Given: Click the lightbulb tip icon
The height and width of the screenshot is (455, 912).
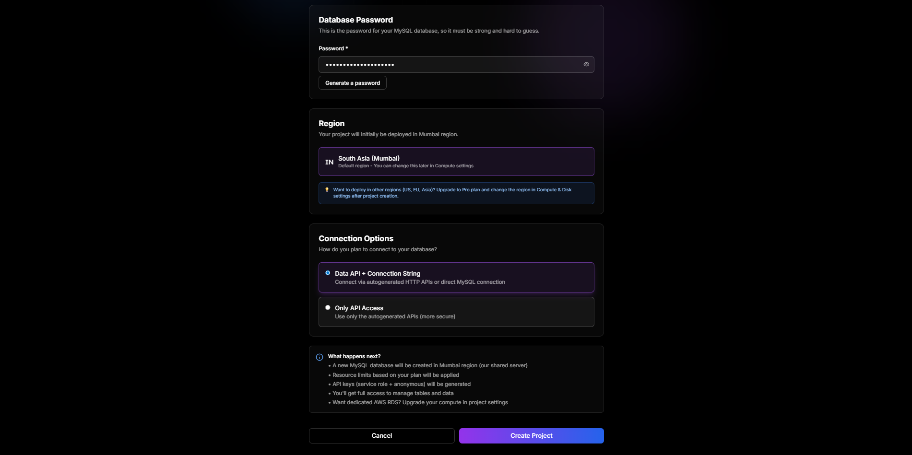Looking at the screenshot, I should [327, 190].
